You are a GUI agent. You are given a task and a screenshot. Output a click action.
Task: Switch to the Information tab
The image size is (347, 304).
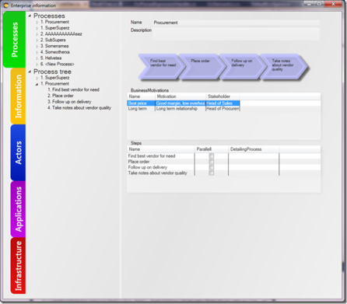coord(18,96)
